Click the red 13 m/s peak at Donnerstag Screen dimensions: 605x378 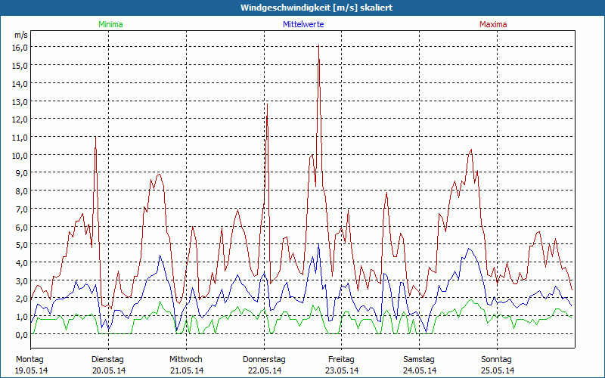coord(267,103)
